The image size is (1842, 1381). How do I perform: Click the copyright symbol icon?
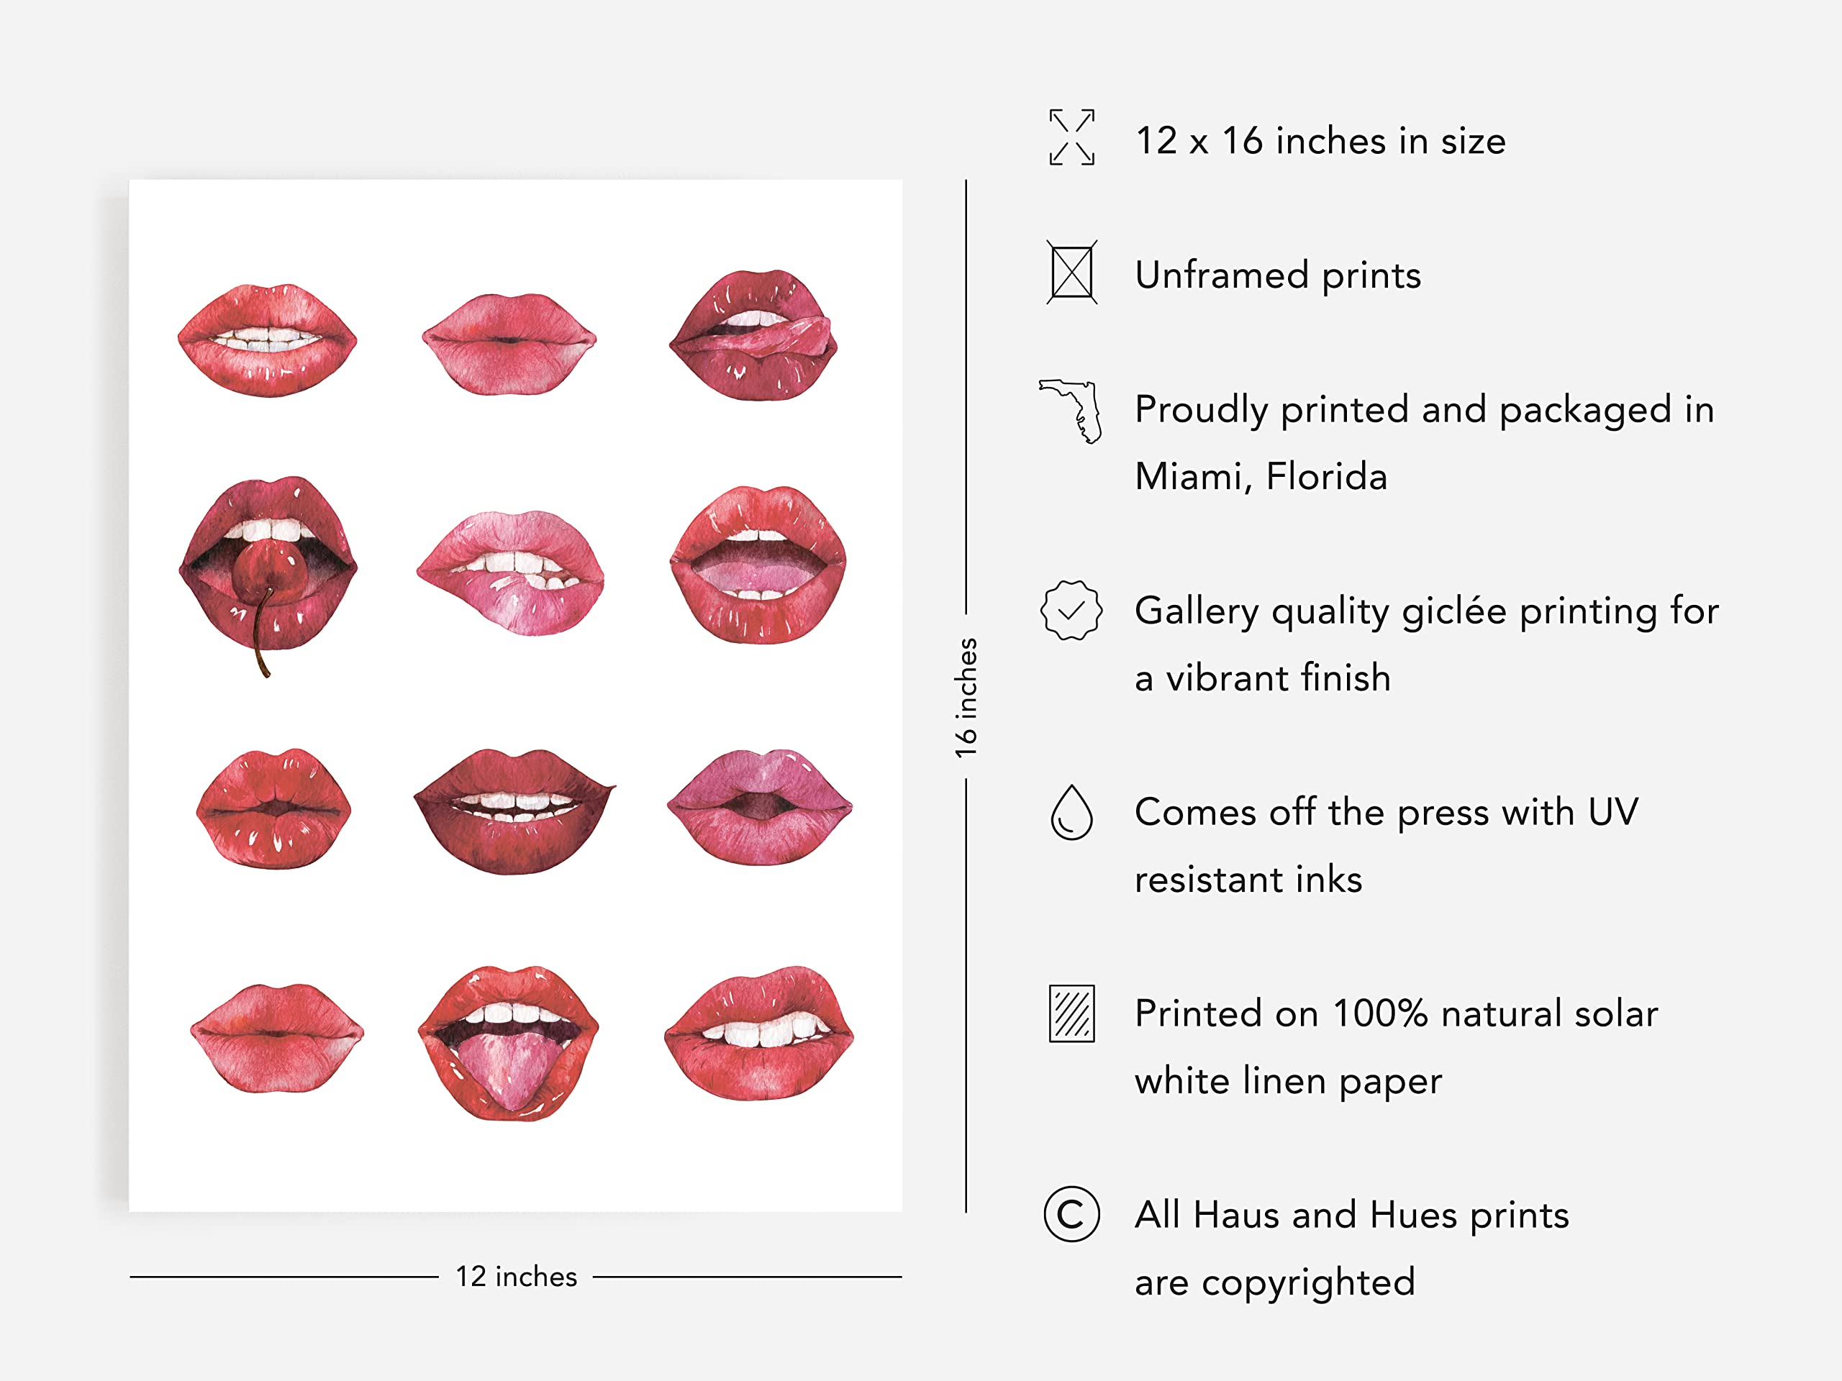[1071, 1215]
